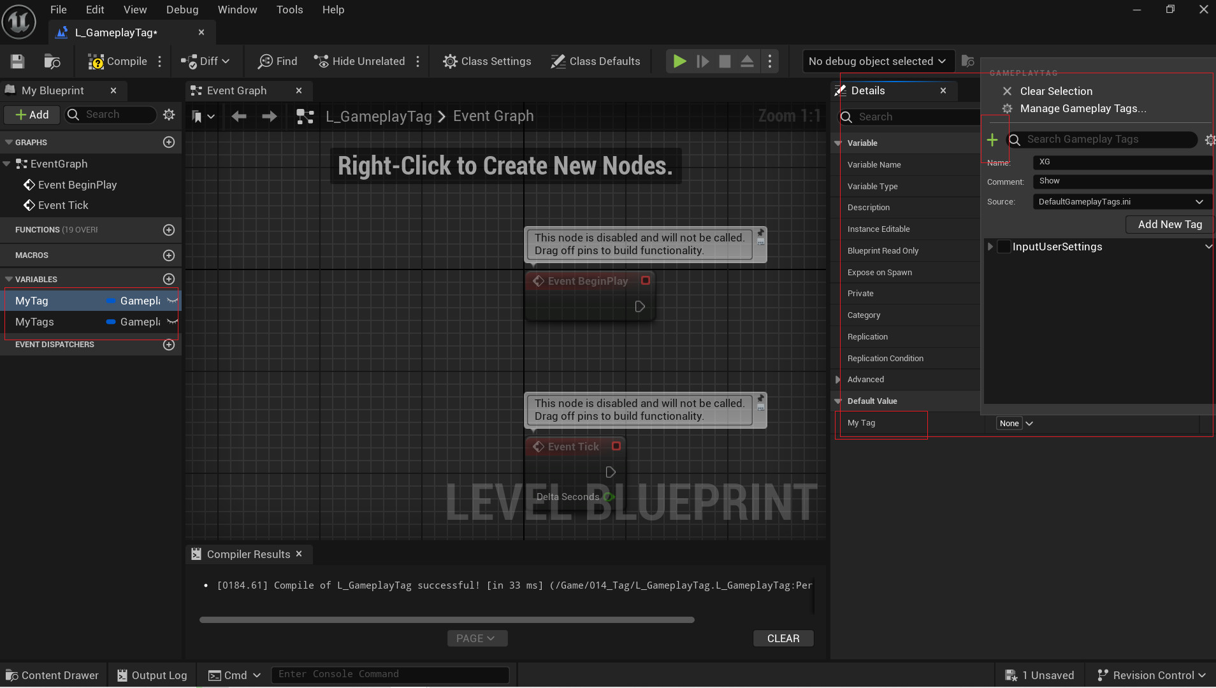The image size is (1216, 688).
Task: Click the Search Gameplay Tags field
Action: coord(1103,140)
